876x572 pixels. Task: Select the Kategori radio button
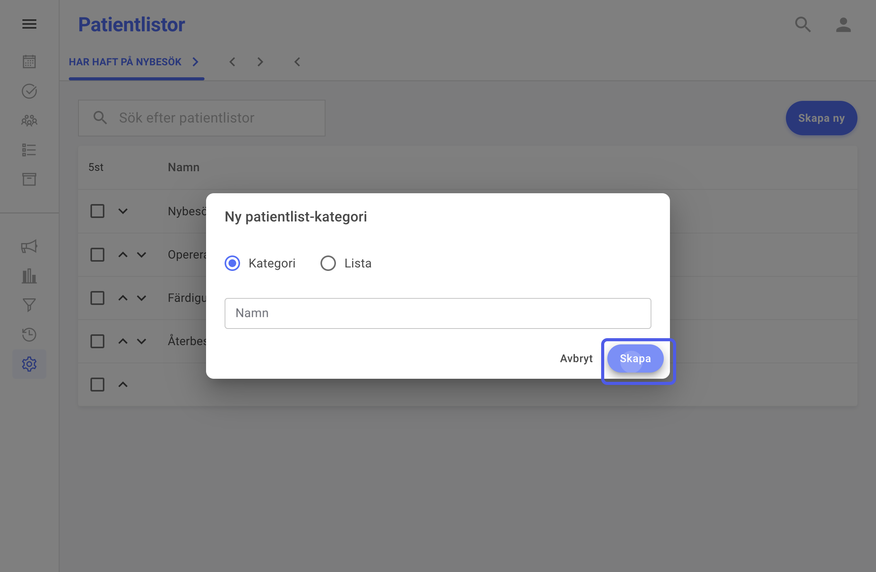tap(232, 263)
